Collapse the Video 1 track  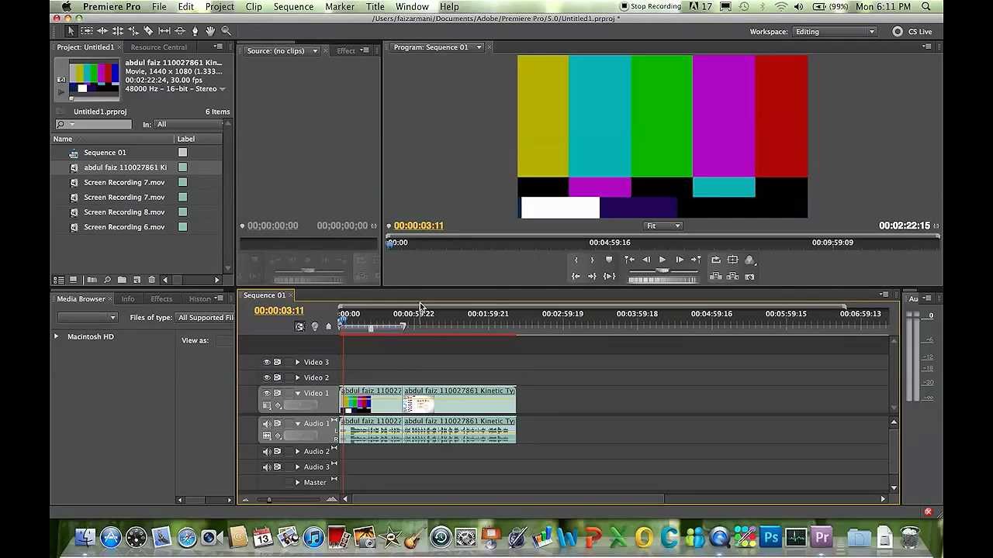point(297,393)
